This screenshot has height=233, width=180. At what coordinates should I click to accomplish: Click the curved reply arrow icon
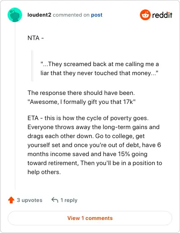pyautogui.click(x=55, y=200)
